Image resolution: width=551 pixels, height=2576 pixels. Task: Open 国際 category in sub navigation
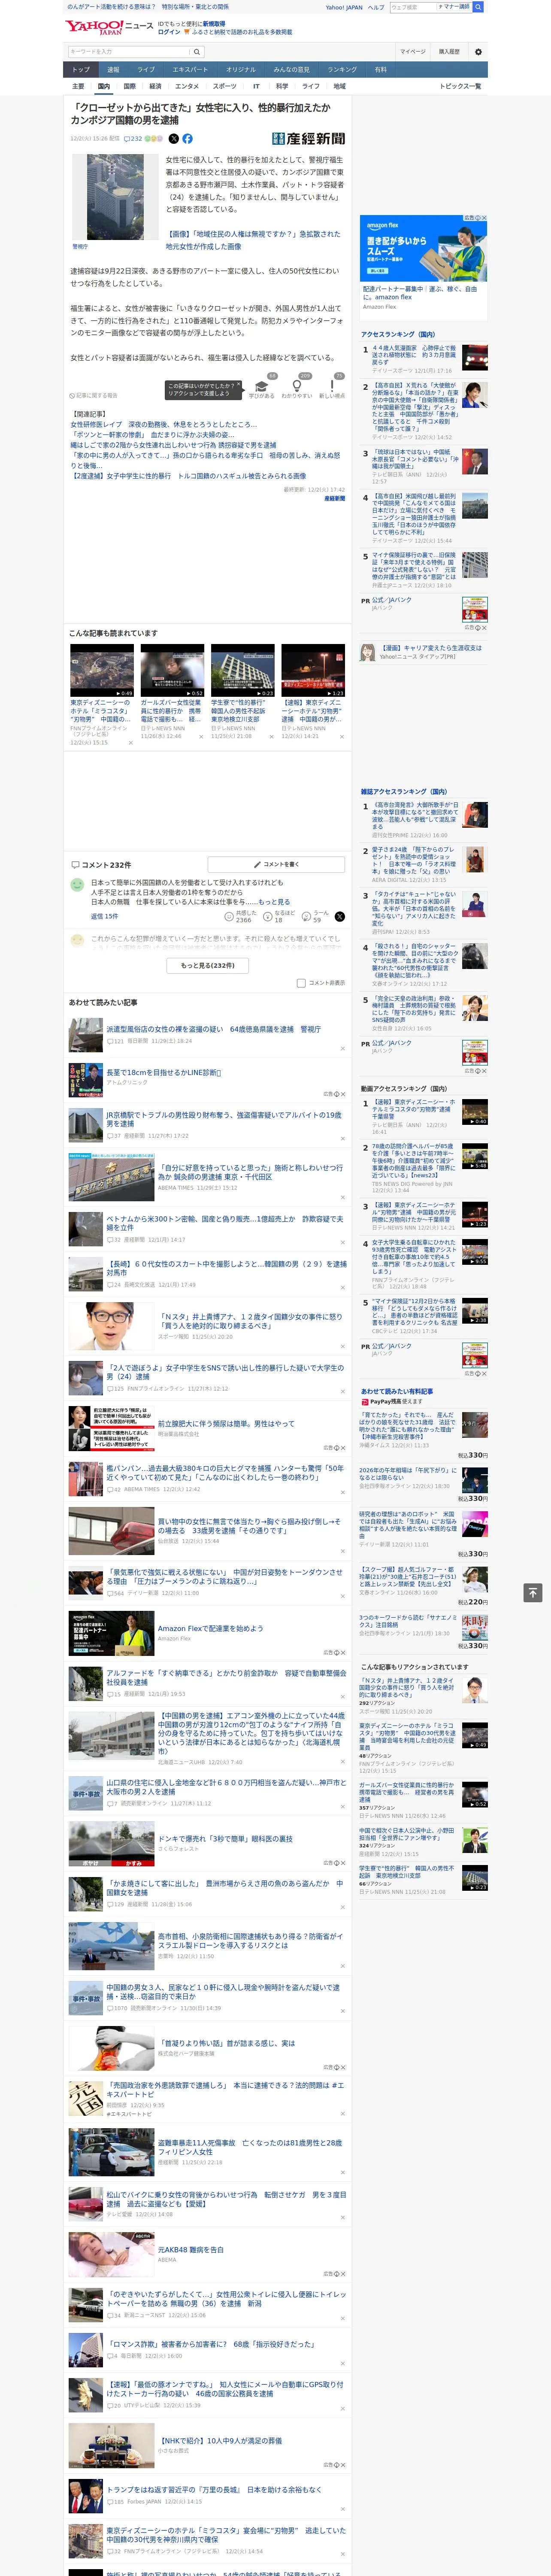tap(129, 86)
